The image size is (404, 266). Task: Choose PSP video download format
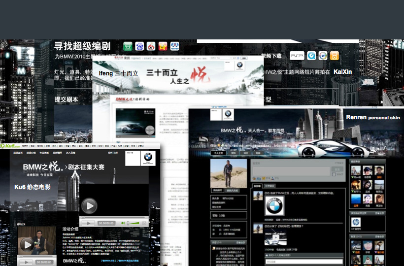(x=297, y=56)
